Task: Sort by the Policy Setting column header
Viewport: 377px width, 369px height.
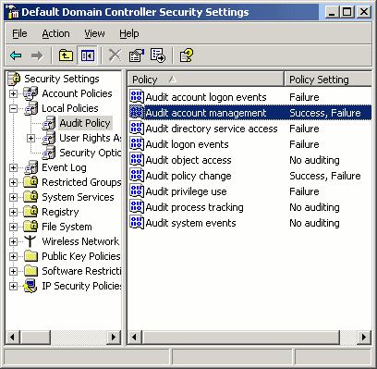Action: coord(328,80)
